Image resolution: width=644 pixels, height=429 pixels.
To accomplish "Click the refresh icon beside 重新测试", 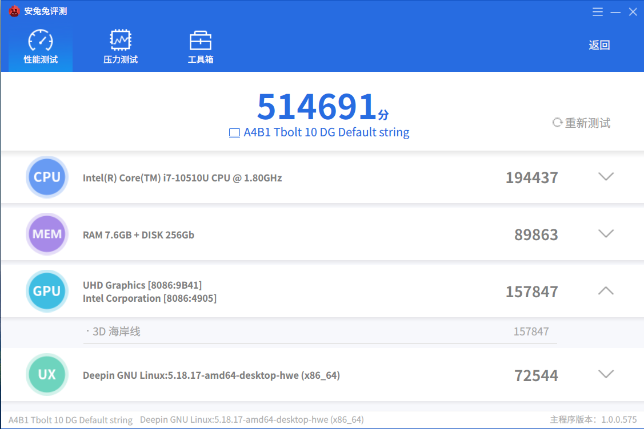I will tap(557, 122).
